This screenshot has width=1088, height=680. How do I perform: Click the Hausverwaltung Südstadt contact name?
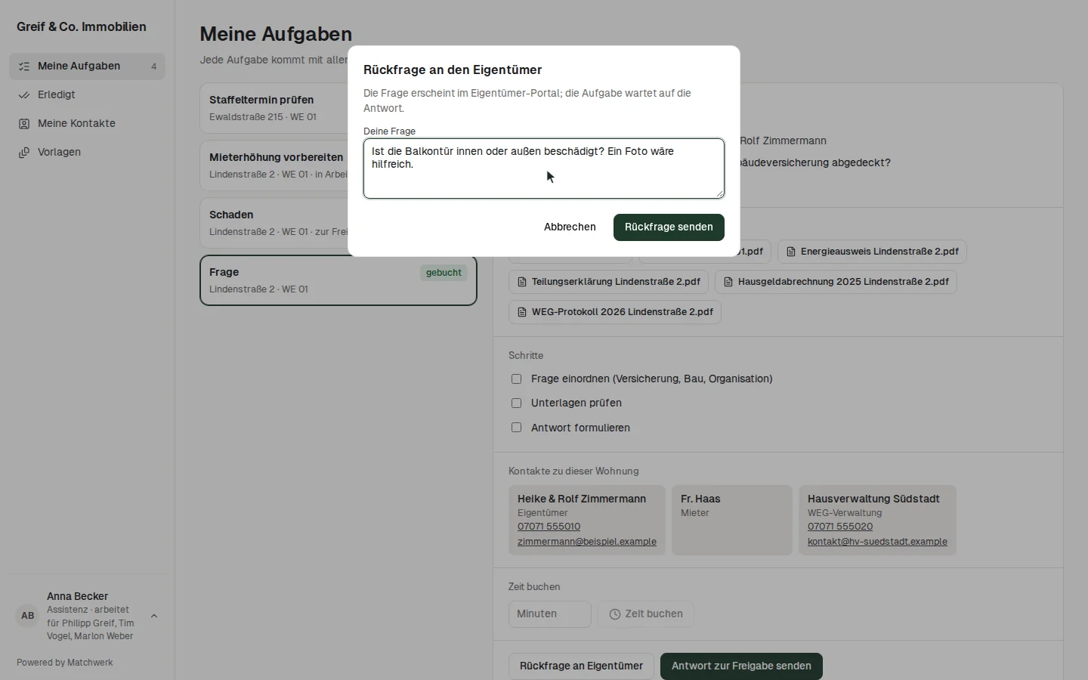click(873, 499)
